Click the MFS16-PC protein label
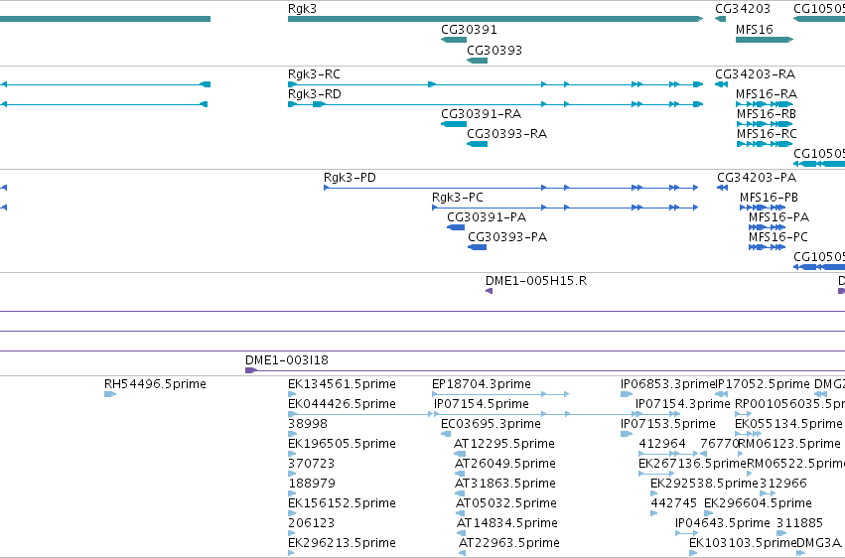 click(778, 237)
